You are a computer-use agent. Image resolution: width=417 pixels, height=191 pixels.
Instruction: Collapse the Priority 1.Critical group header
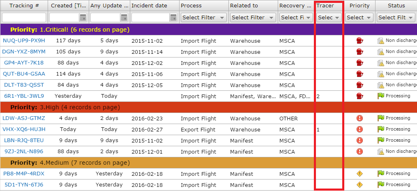tap(70, 30)
